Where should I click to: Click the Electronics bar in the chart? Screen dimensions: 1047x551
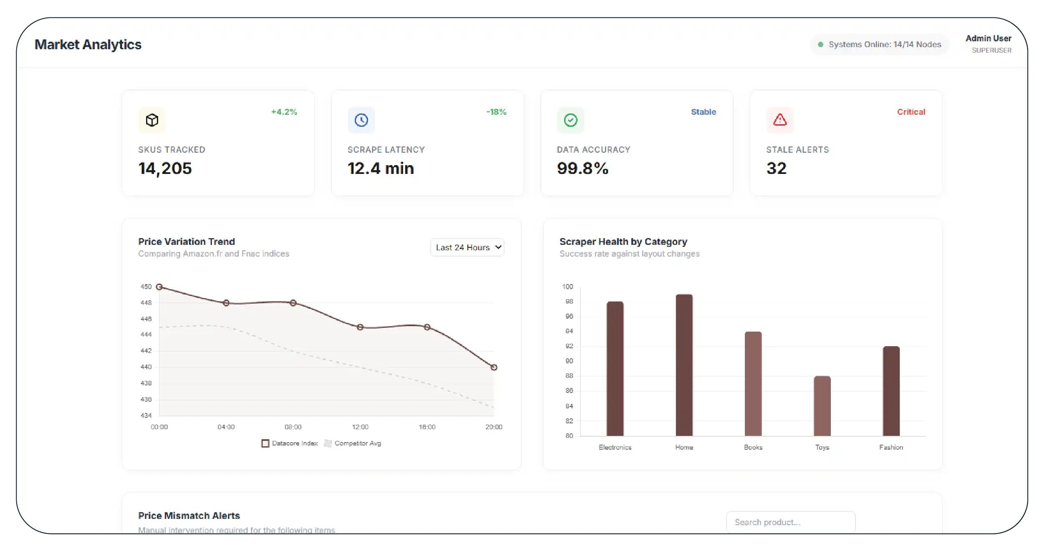(x=615, y=369)
